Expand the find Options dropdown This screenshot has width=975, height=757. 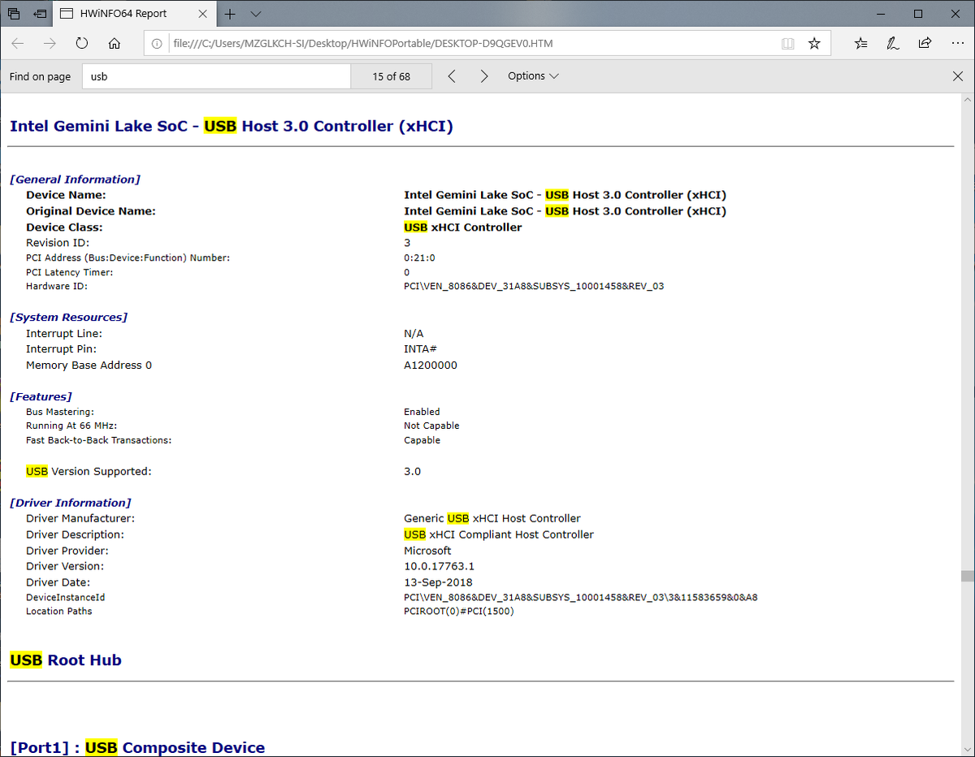[x=533, y=76]
